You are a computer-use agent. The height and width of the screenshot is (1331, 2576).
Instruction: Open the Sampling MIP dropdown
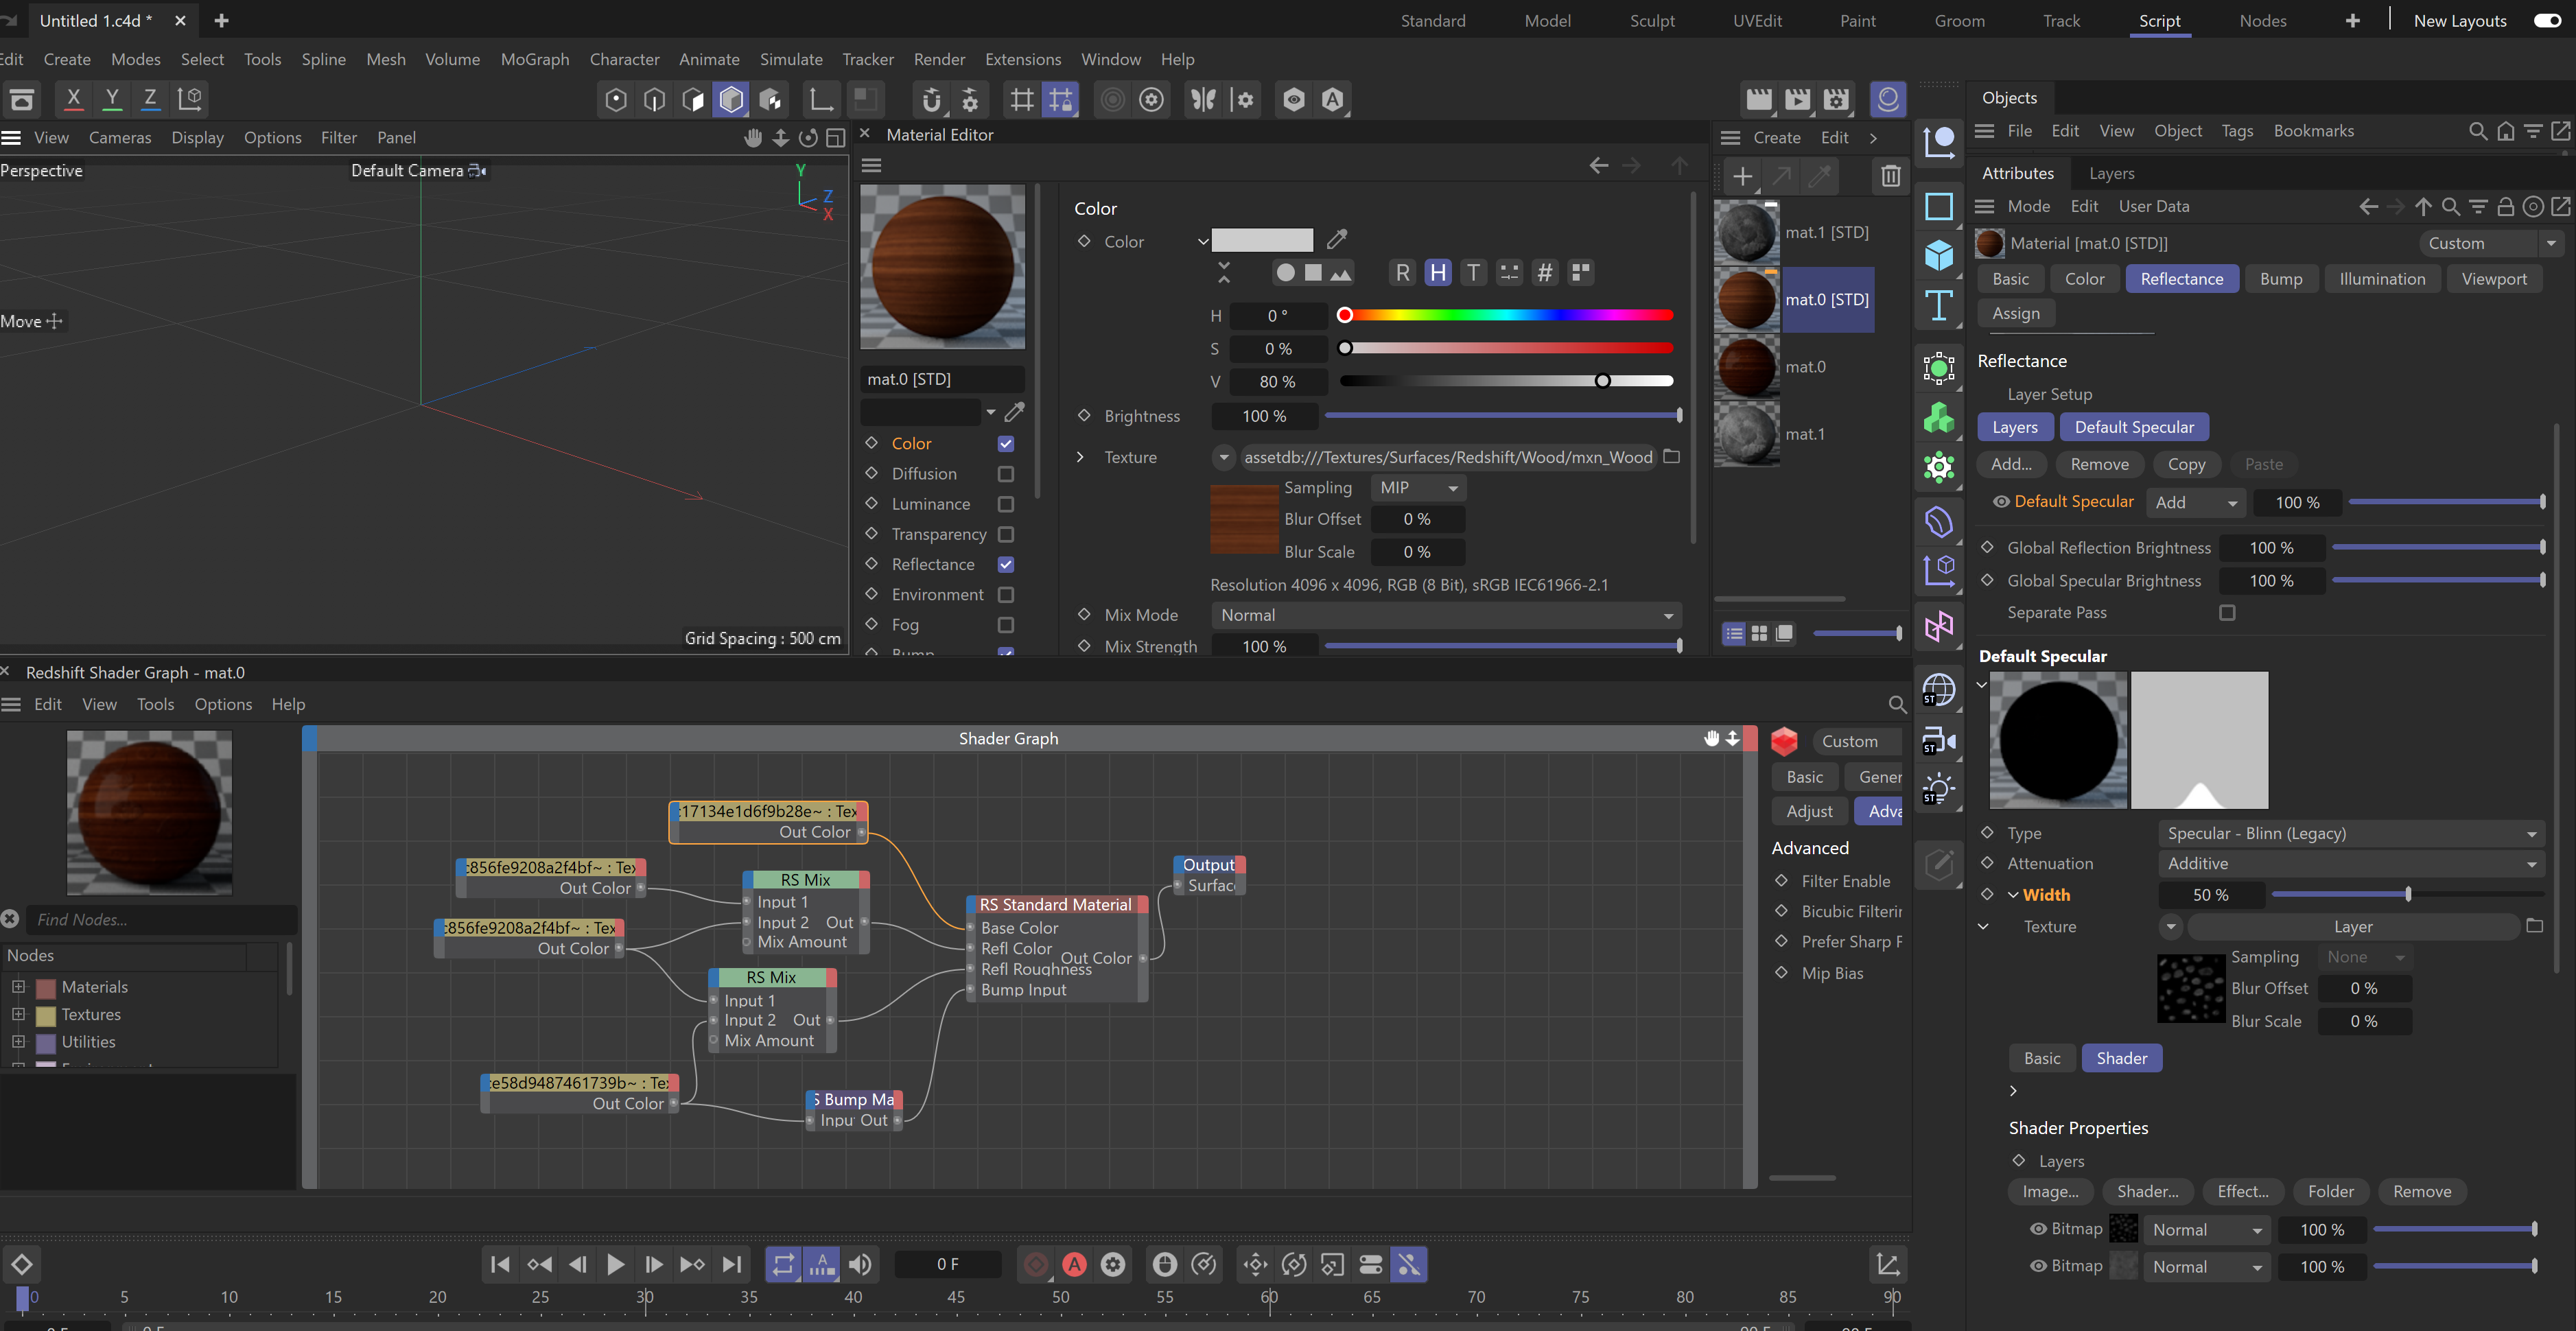pos(1416,487)
